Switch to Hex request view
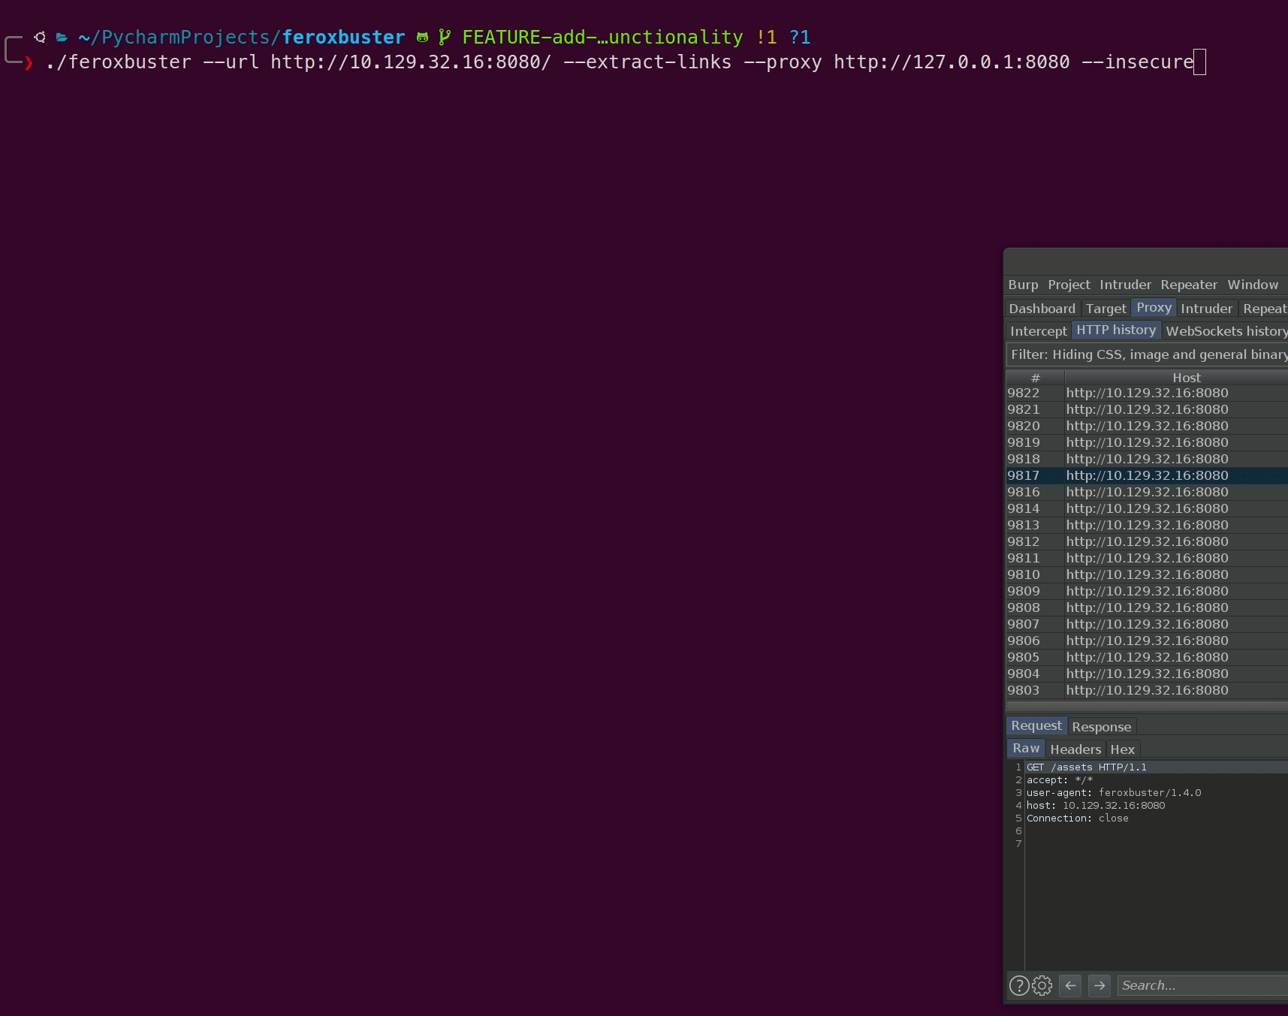1288x1016 pixels. [1122, 749]
